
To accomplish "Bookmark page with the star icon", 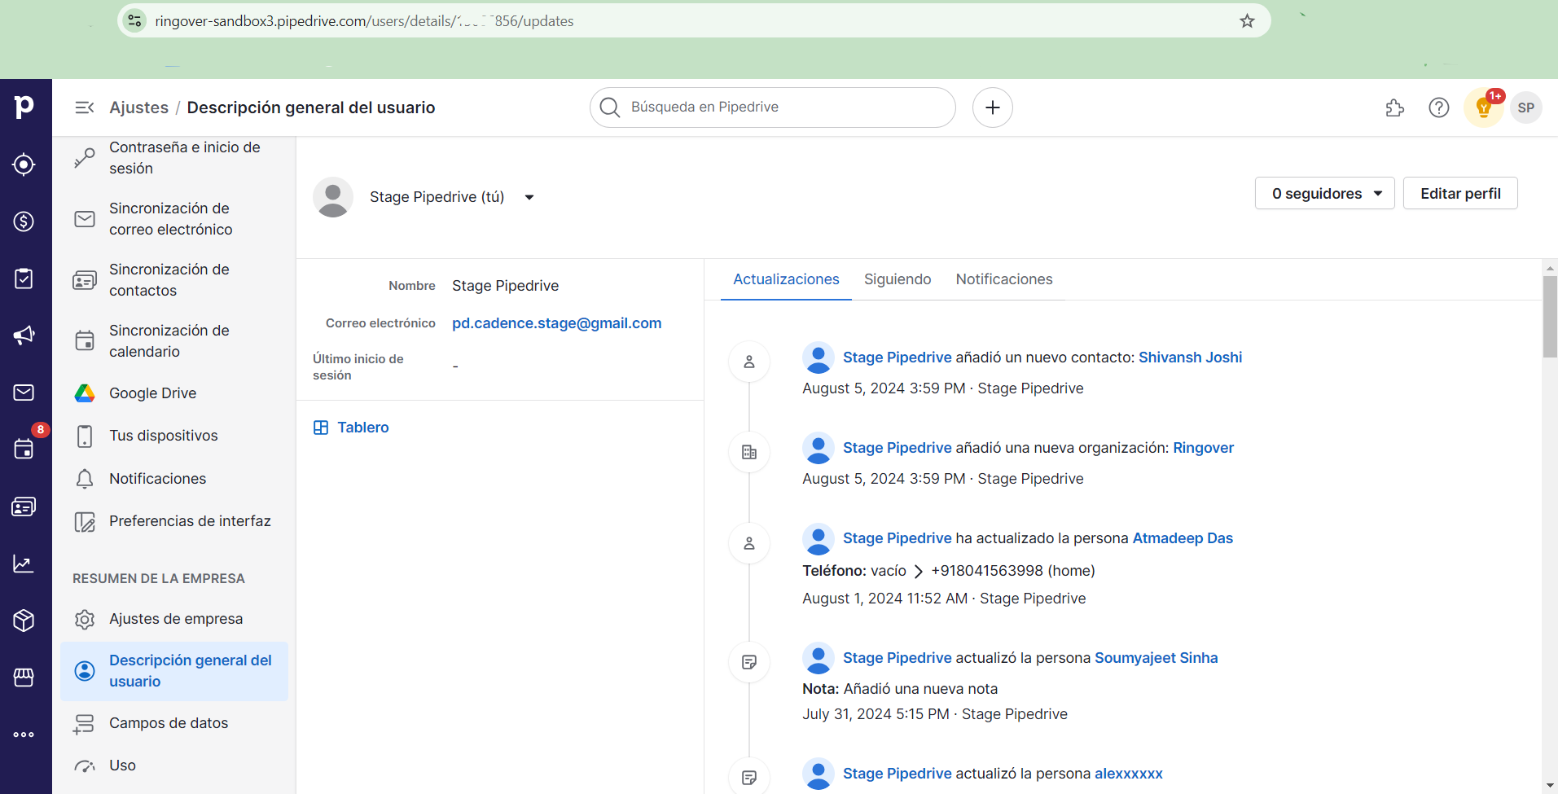I will tap(1247, 21).
